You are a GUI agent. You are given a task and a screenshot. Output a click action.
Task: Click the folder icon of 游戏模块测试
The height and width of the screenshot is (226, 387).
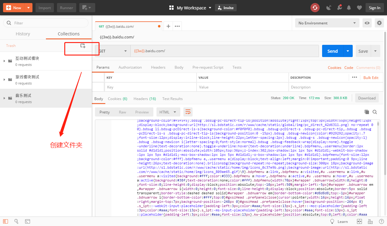point(10,80)
